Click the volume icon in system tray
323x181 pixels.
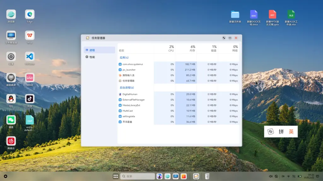click(x=271, y=176)
